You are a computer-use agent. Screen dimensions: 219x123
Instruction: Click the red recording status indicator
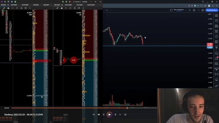[x=70, y=2]
